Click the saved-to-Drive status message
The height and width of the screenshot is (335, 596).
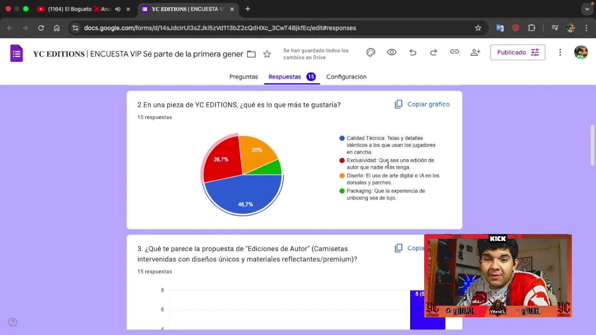(316, 54)
